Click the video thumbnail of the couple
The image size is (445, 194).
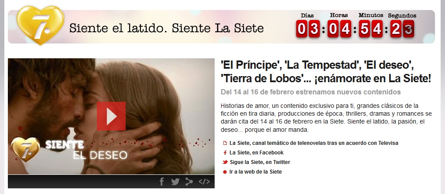(111, 116)
